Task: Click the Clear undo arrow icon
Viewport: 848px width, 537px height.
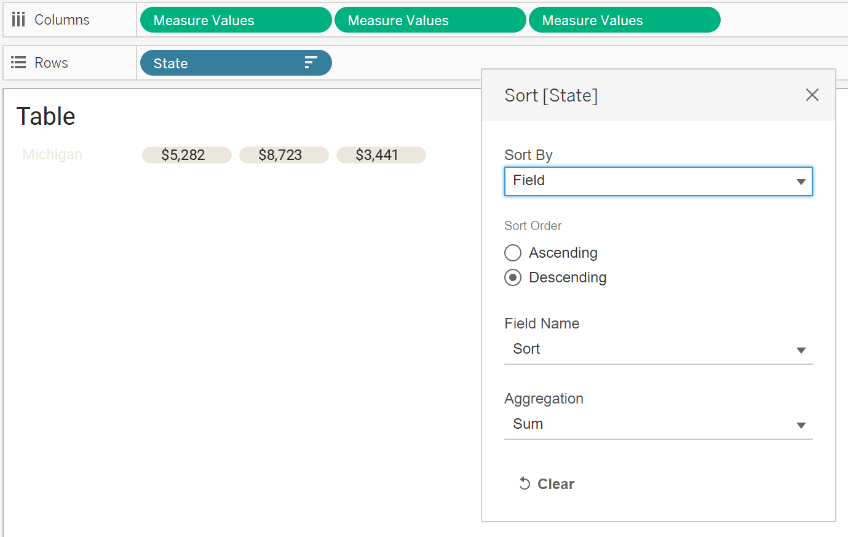Action: coord(525,483)
